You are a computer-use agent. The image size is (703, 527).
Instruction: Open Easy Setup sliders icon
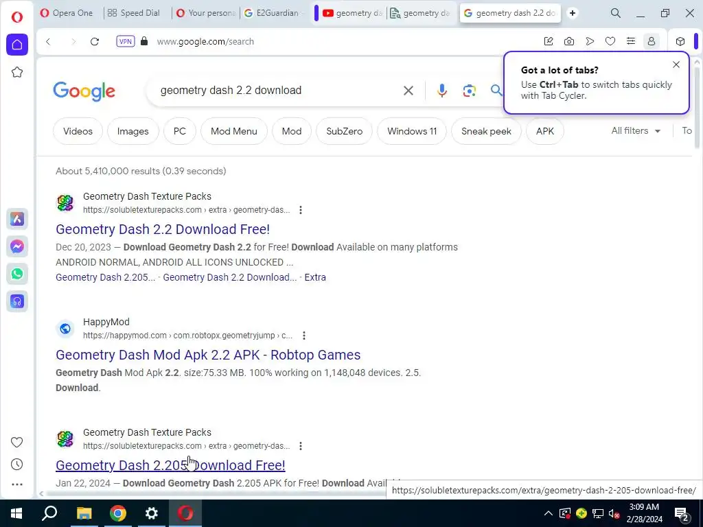pyautogui.click(x=631, y=41)
